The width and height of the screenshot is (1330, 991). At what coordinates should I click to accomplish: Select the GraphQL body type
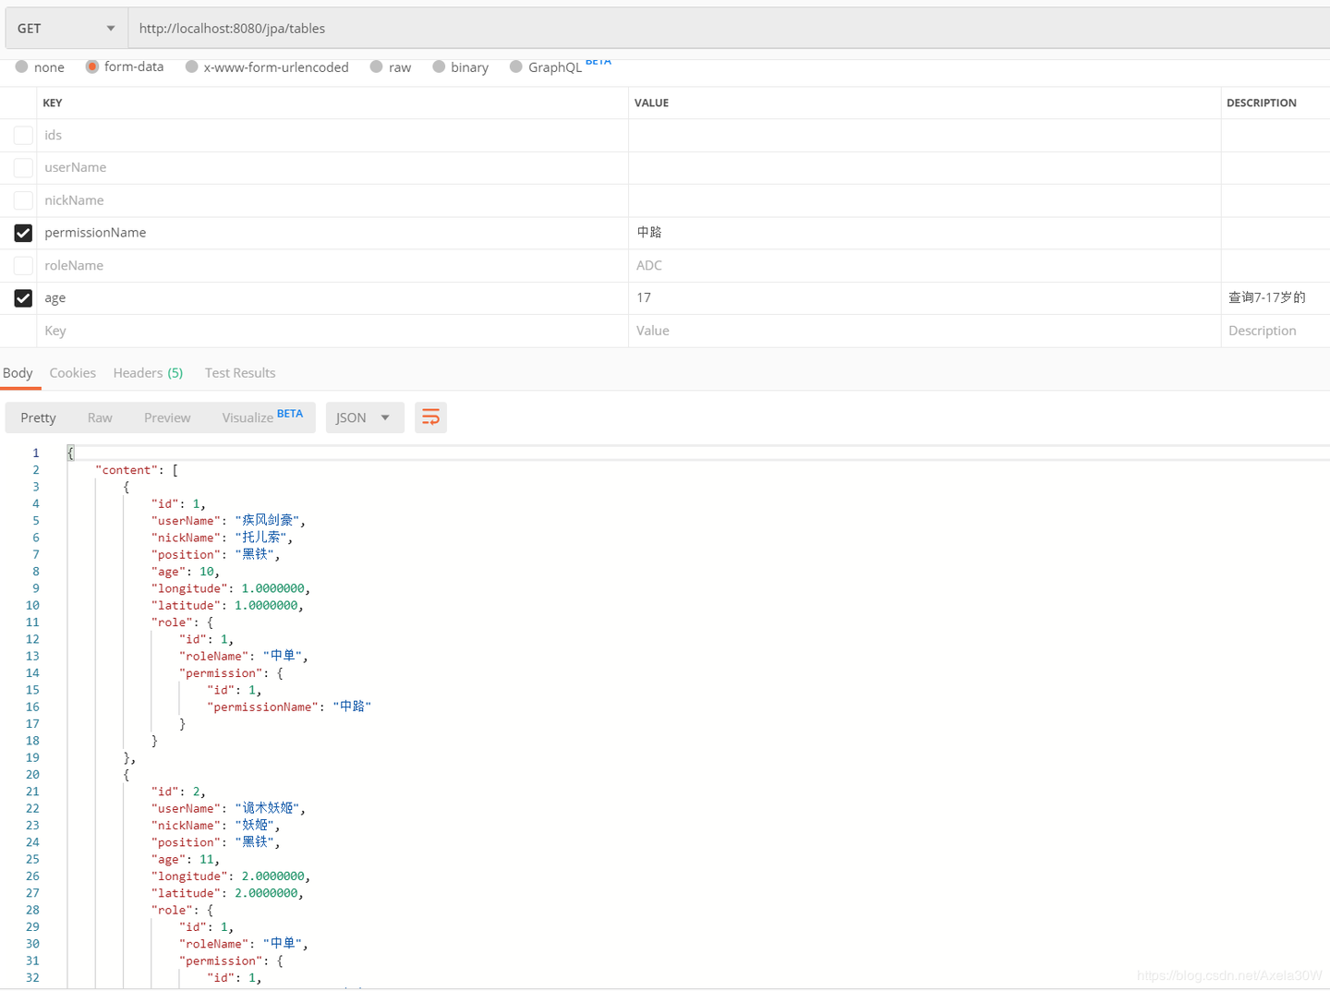point(516,66)
